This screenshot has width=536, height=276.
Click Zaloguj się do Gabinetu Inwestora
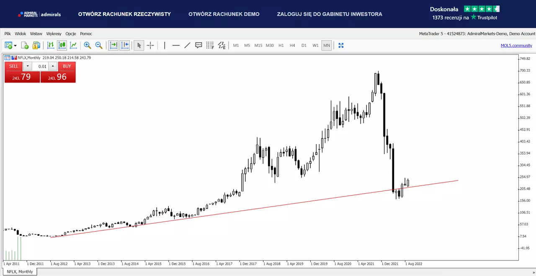(x=330, y=14)
